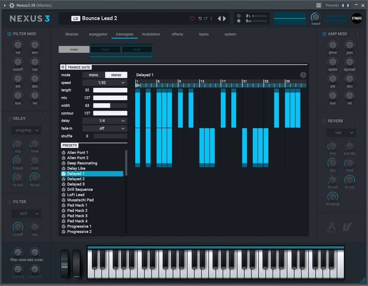Toggle step 13 in the lower gate row

pos(202,148)
